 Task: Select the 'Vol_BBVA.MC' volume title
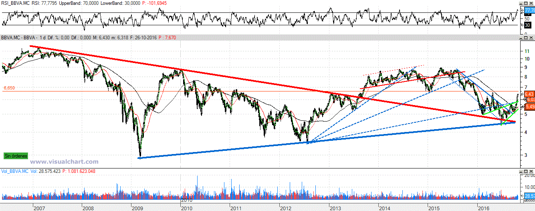pyautogui.click(x=14, y=172)
